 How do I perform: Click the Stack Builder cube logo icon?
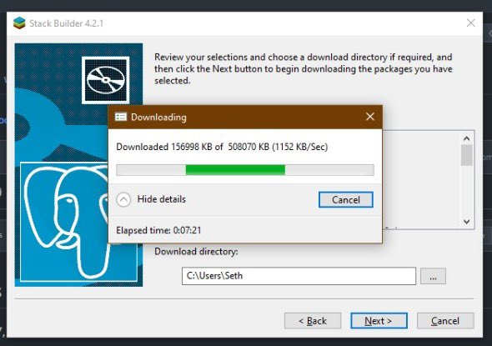(19, 23)
